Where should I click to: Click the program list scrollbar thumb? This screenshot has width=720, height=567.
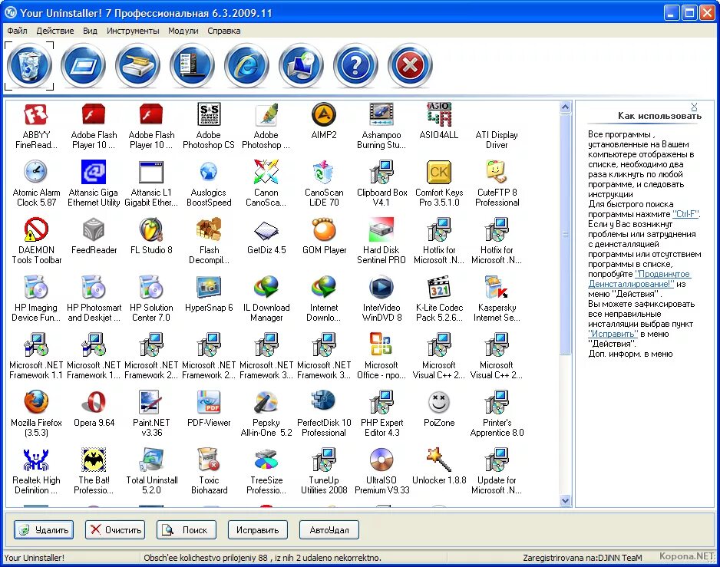tap(565, 234)
